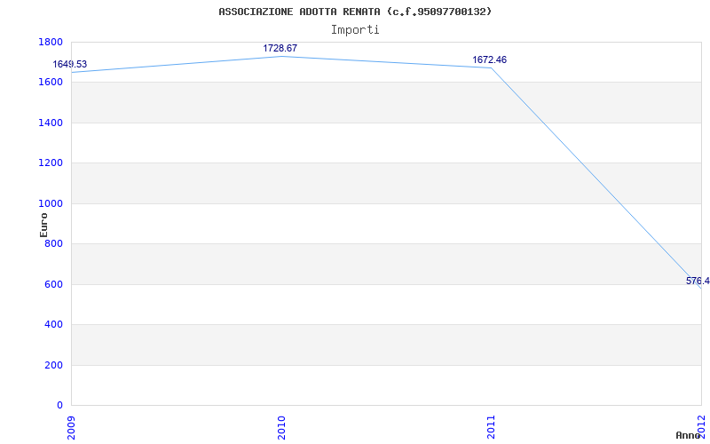Click the Euro y-axis title
This screenshot has height=444, width=710.
(43, 224)
